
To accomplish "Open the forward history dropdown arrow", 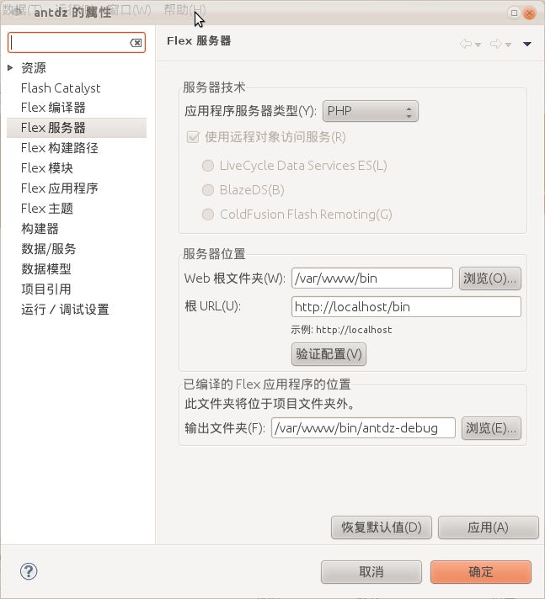I will [508, 45].
